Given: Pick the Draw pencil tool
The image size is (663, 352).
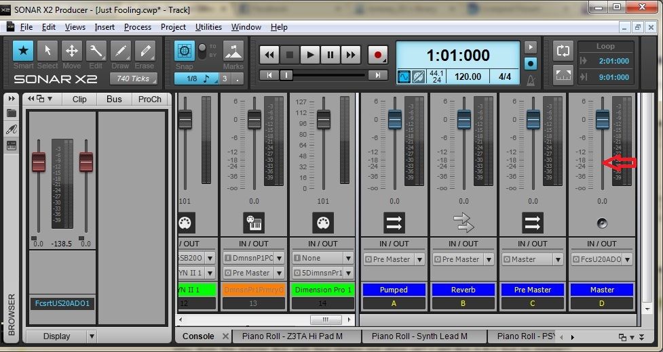Looking at the screenshot, I should (x=120, y=51).
